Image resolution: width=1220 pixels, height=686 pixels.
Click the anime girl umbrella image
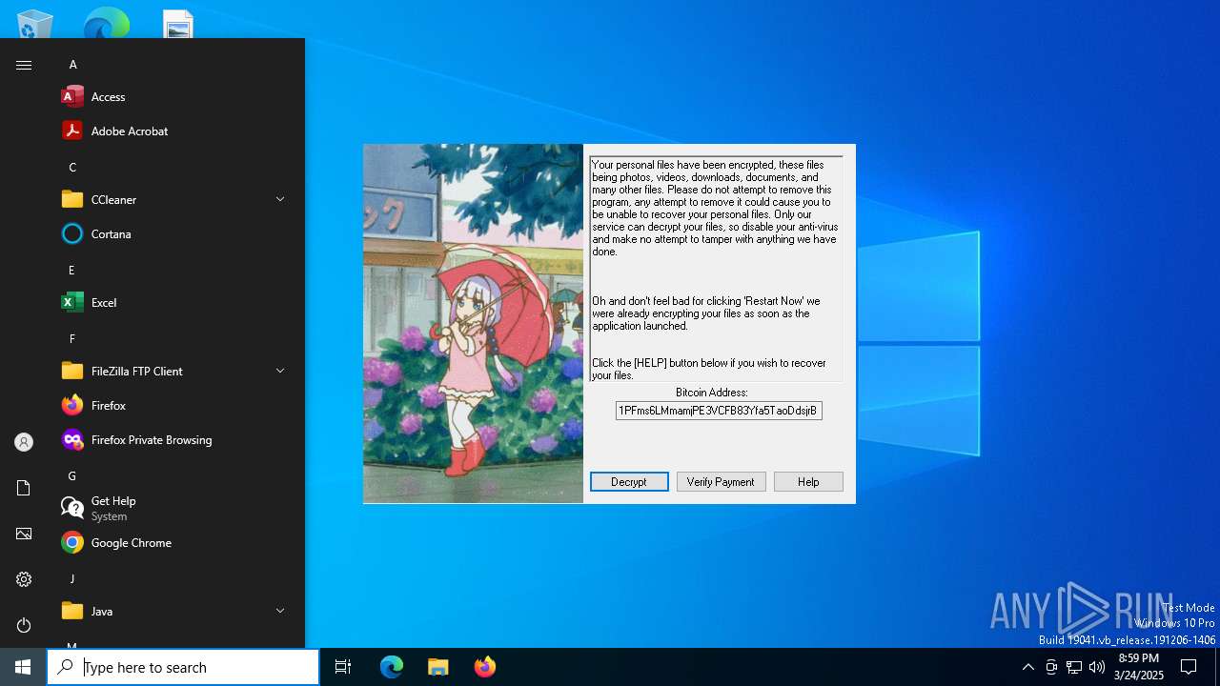tap(473, 324)
